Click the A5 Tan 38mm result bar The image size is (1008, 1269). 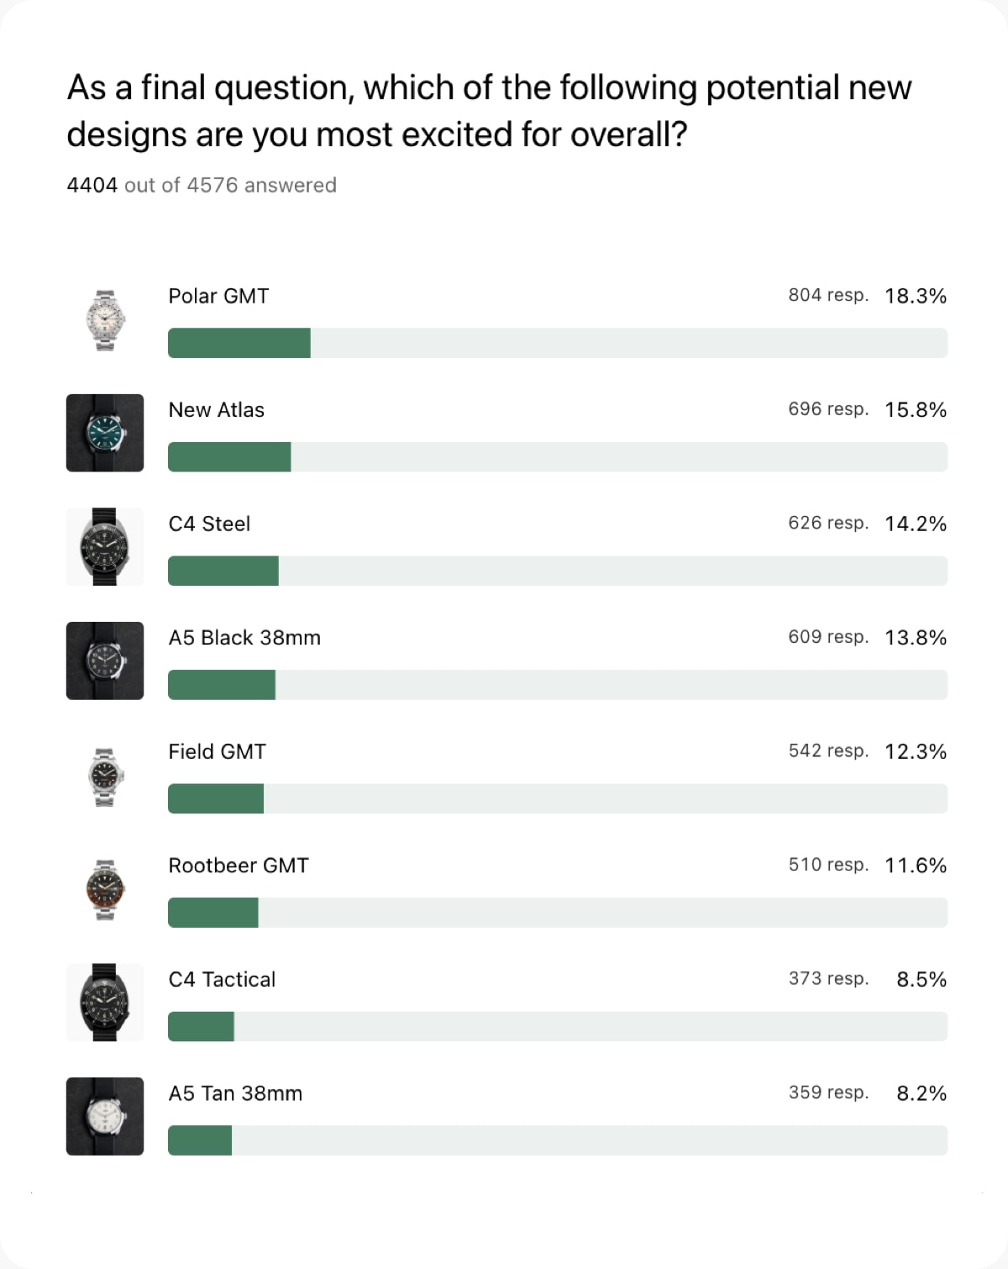tap(558, 1140)
